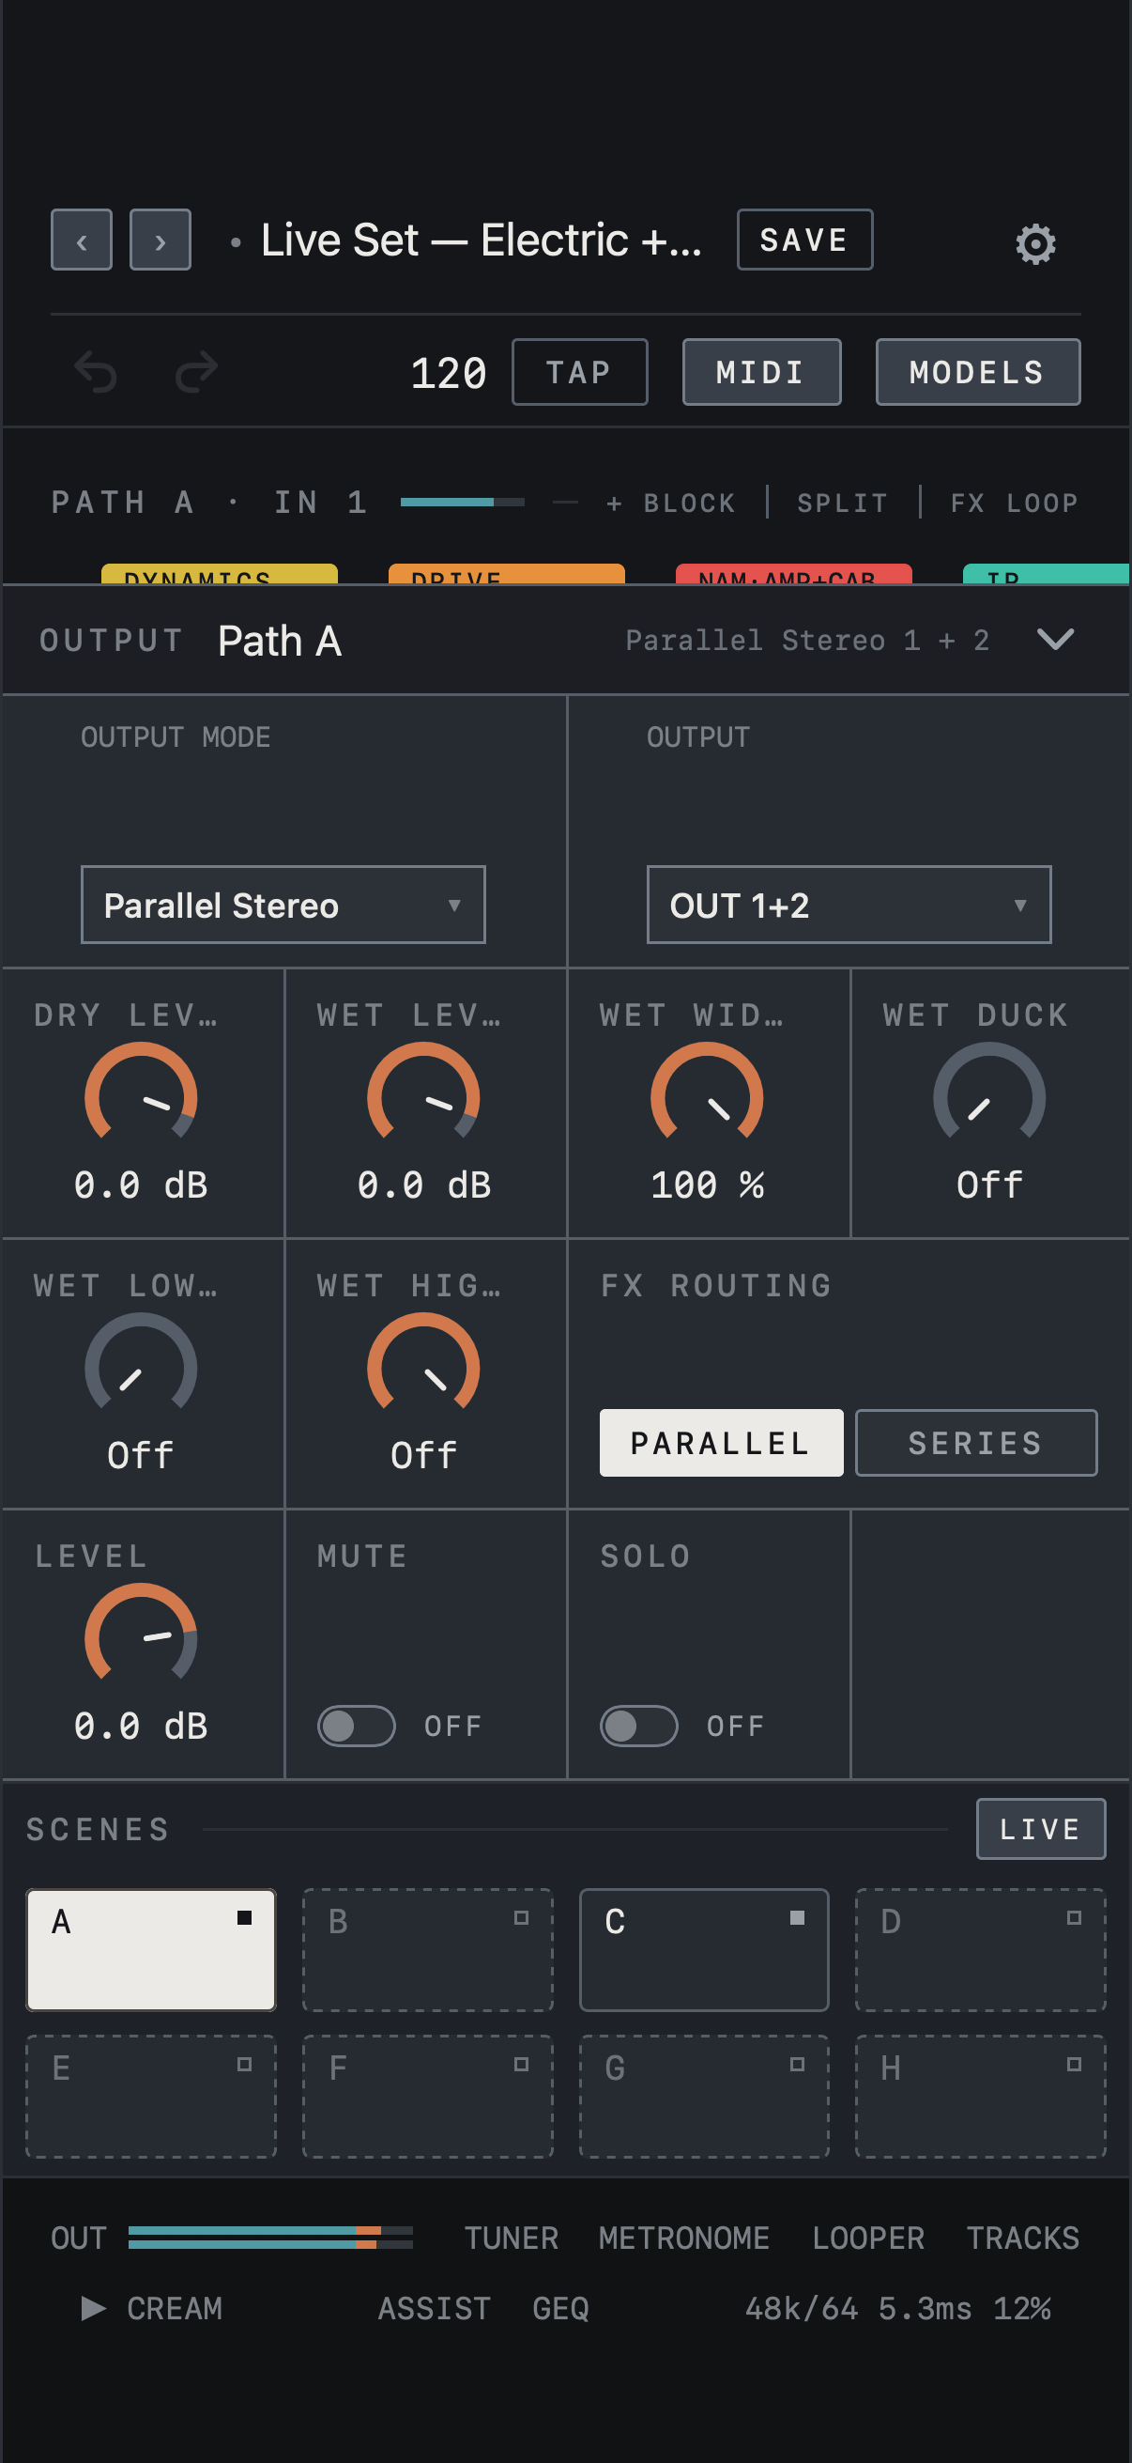Select scene C

click(704, 1949)
